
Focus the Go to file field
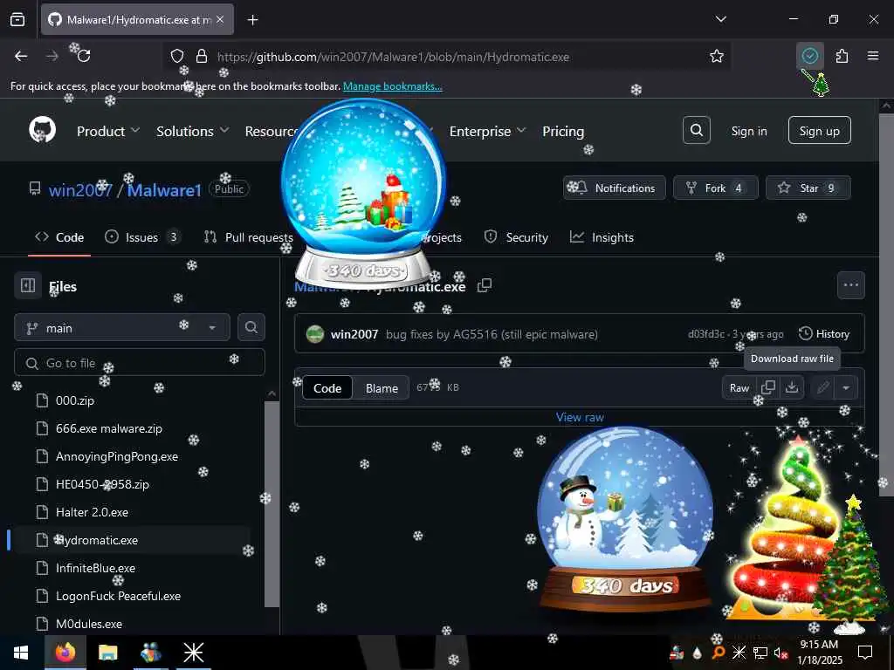(x=140, y=362)
